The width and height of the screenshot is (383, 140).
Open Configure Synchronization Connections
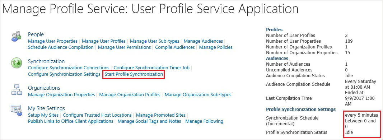69,68
